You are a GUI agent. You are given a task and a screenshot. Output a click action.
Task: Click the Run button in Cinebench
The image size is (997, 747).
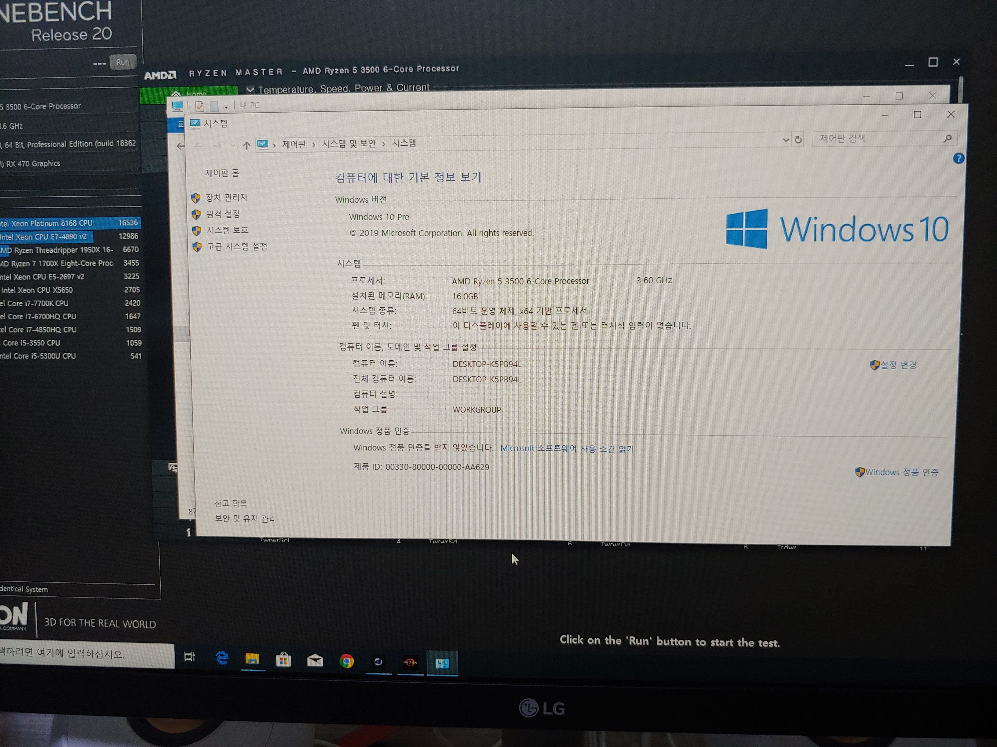(122, 62)
